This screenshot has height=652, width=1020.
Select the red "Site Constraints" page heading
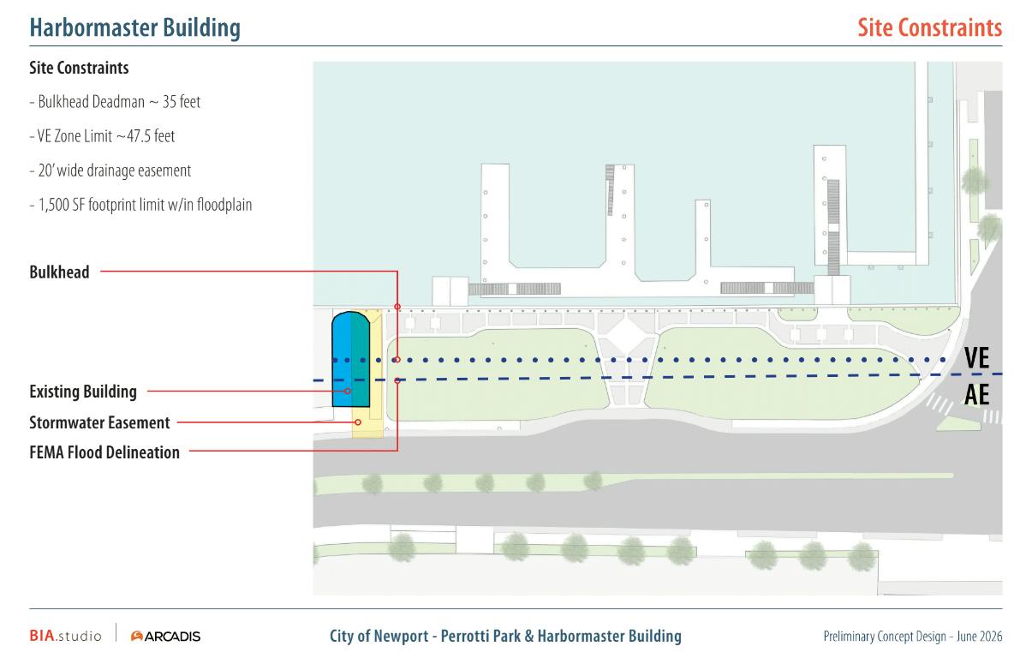(929, 27)
